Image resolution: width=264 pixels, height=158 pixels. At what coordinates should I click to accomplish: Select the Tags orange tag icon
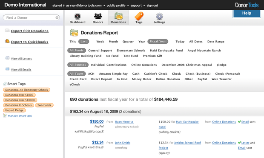click(x=139, y=16)
